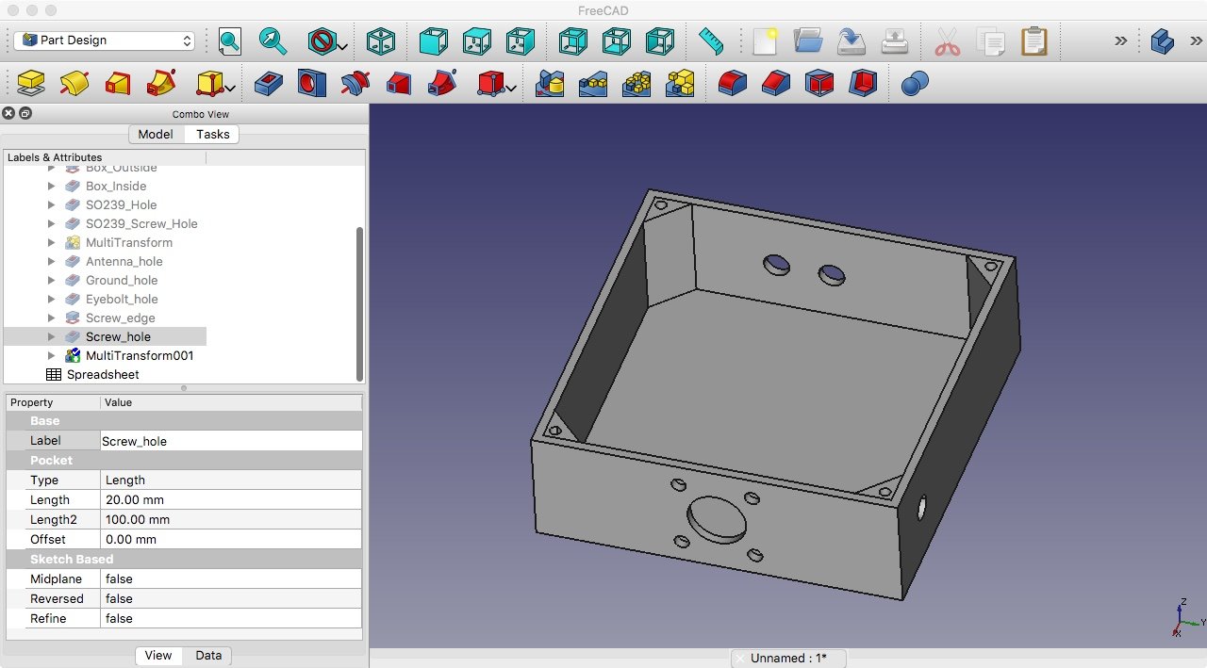Select the Linear Pattern tool
This screenshot has height=668, width=1207.
(x=593, y=83)
